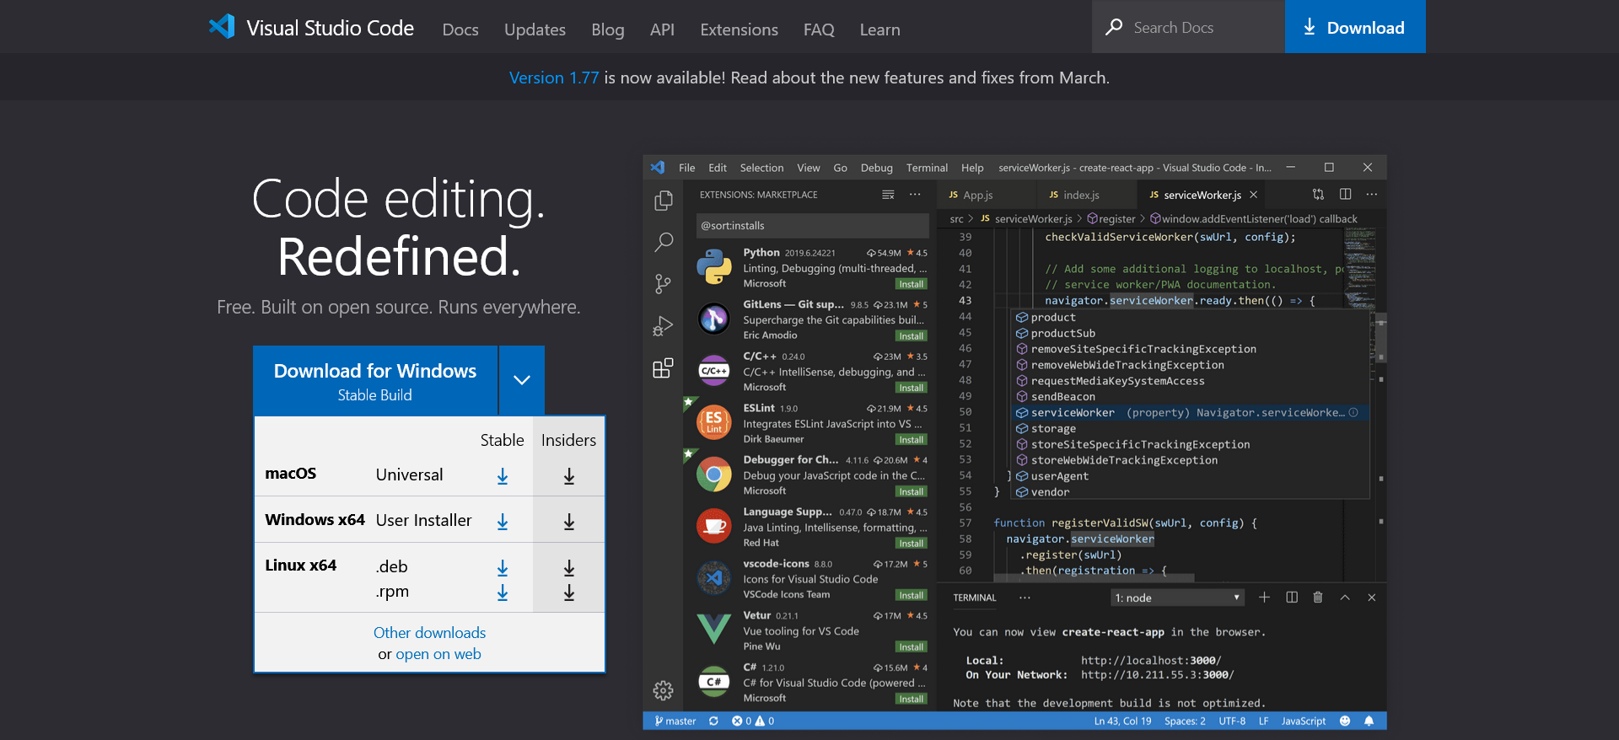Open FAQ in the navigation bar
The height and width of the screenshot is (740, 1619).
(819, 29)
